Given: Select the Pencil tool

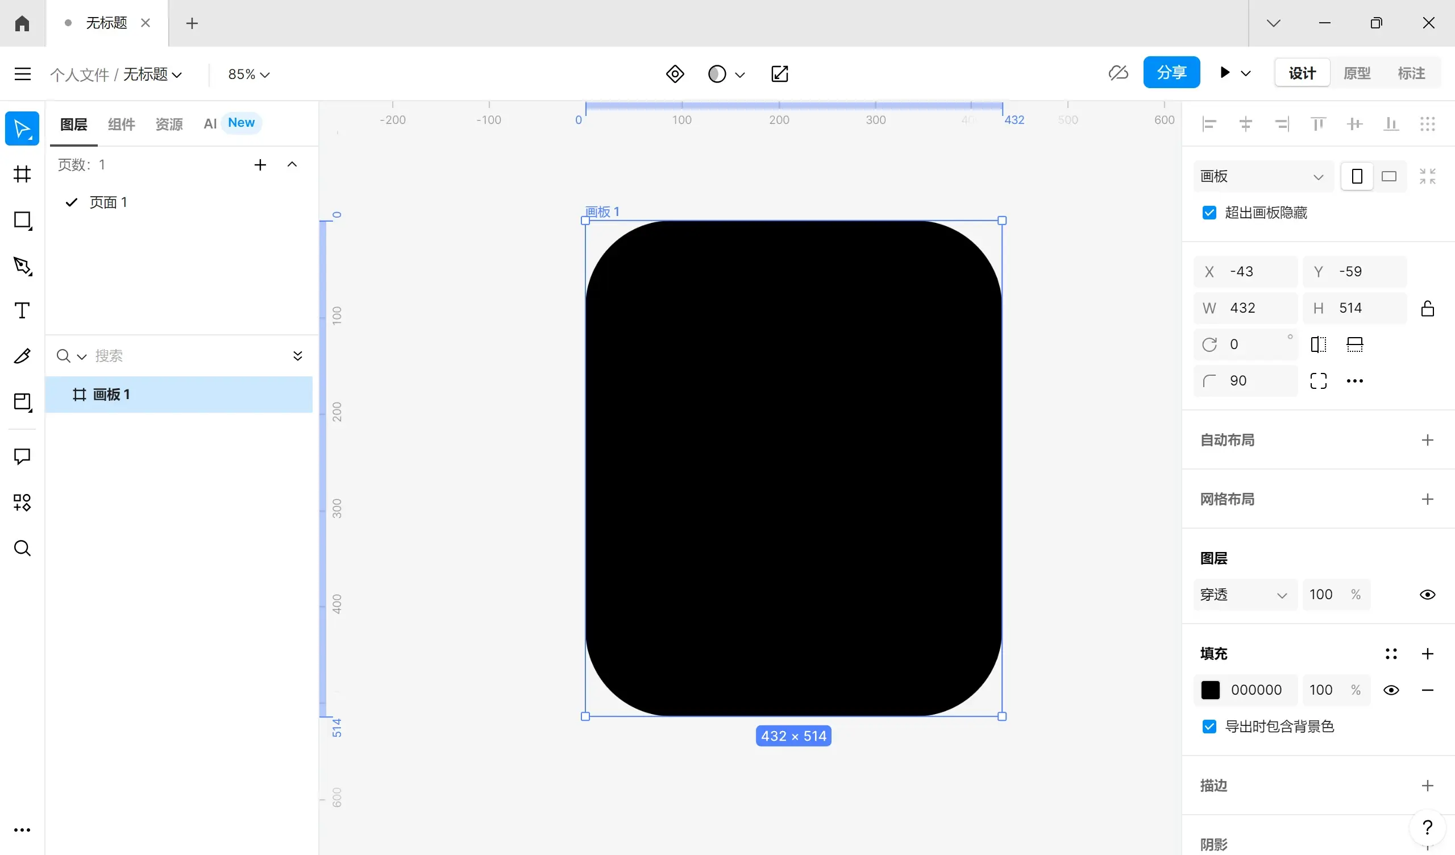Looking at the screenshot, I should (x=22, y=356).
